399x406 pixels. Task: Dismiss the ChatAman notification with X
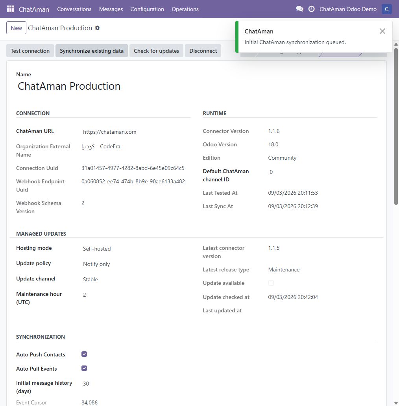[382, 31]
